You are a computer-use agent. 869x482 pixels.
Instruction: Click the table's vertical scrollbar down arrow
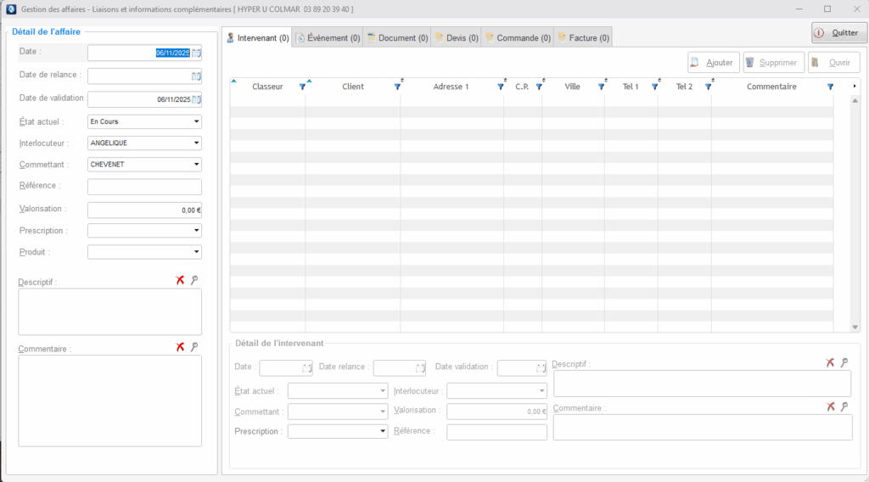855,328
